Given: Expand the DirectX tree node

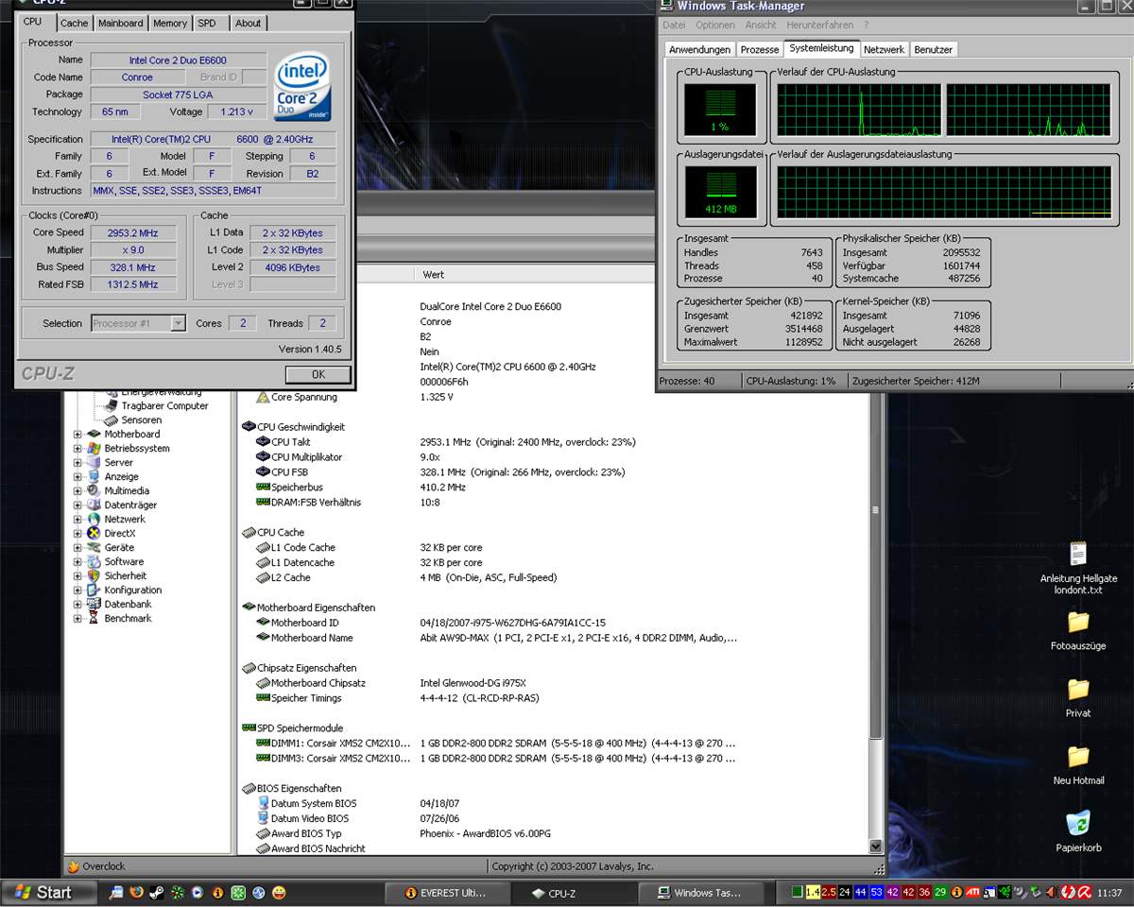Looking at the screenshot, I should pos(77,534).
